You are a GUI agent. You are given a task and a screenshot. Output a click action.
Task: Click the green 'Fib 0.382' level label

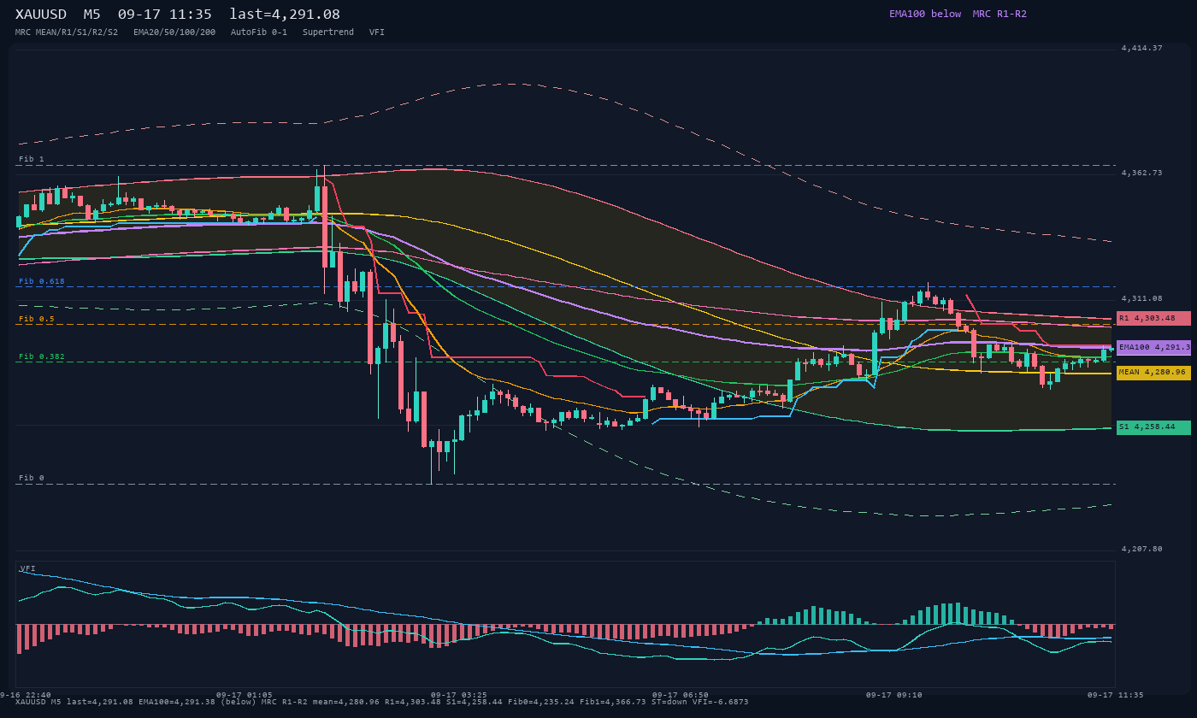pos(42,356)
